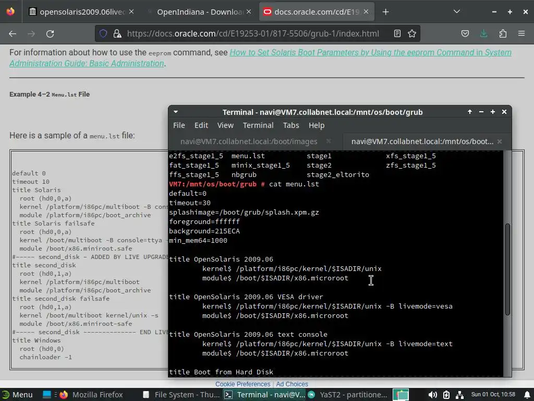534x401 pixels.
Task: Open the clock showing Sun 01 Oct
Action: point(493,394)
